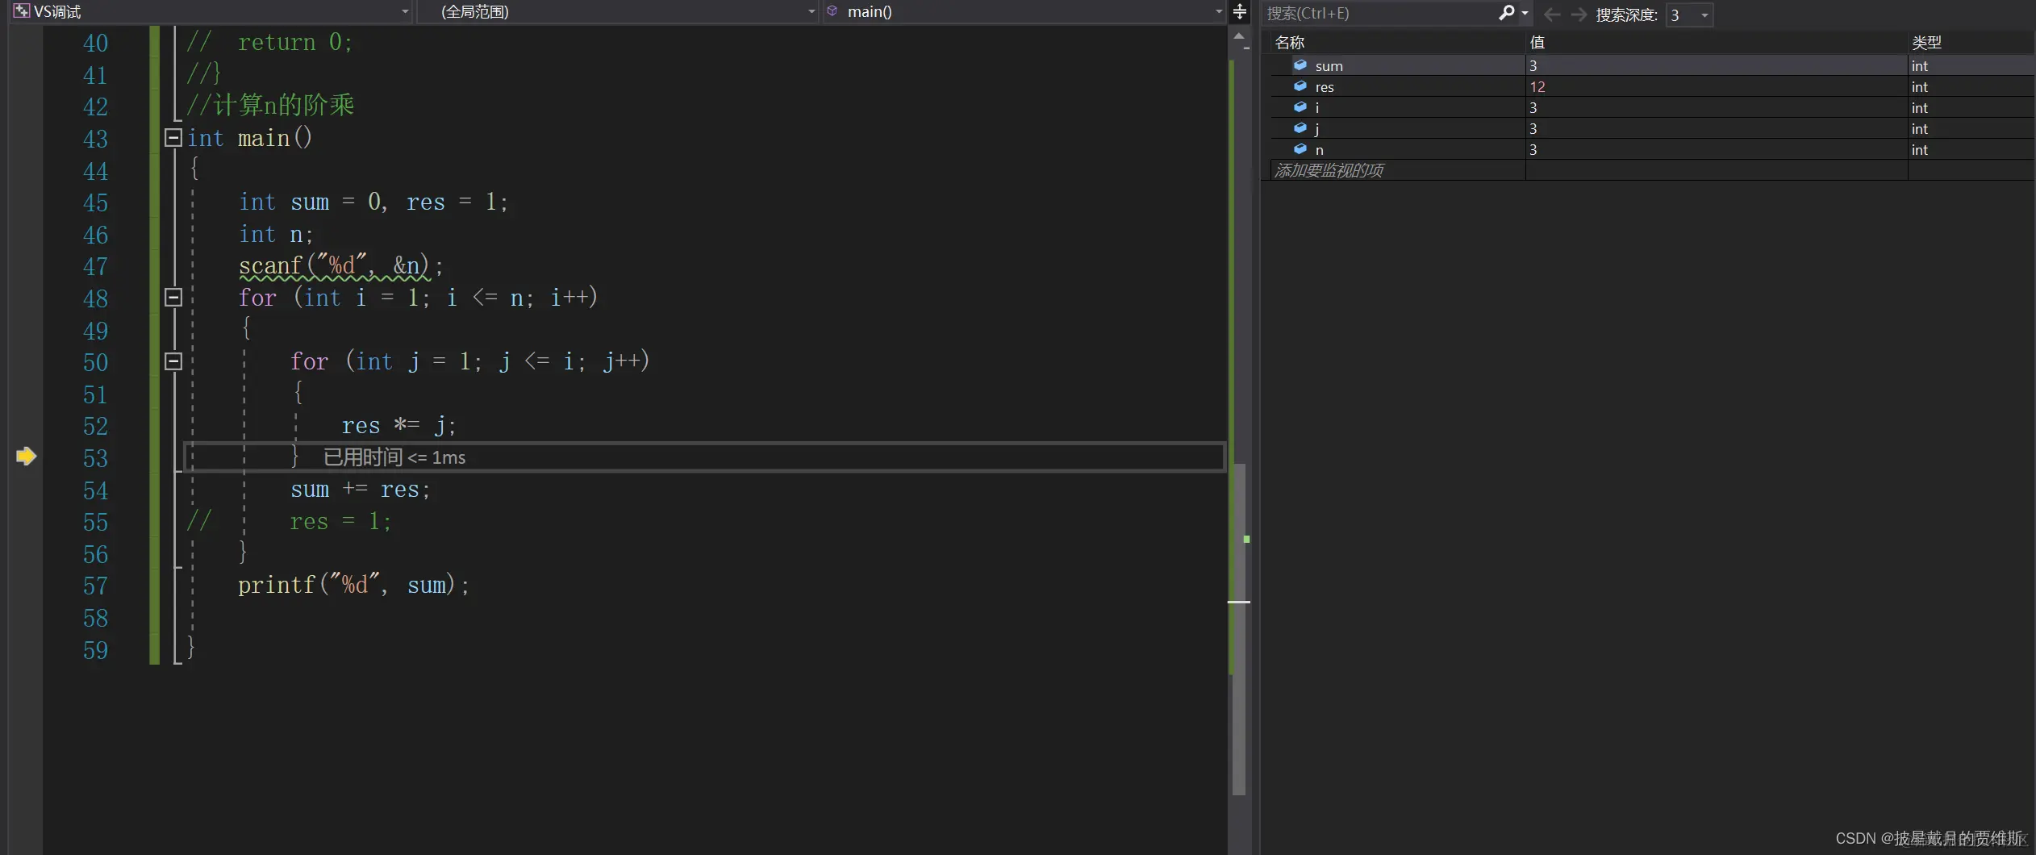
Task: Click the j variable icon in watch list
Action: point(1300,127)
